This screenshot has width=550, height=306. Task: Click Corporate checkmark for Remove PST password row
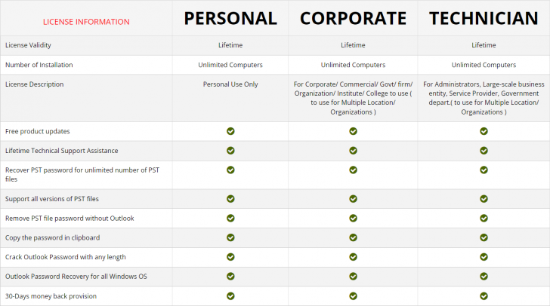(353, 218)
